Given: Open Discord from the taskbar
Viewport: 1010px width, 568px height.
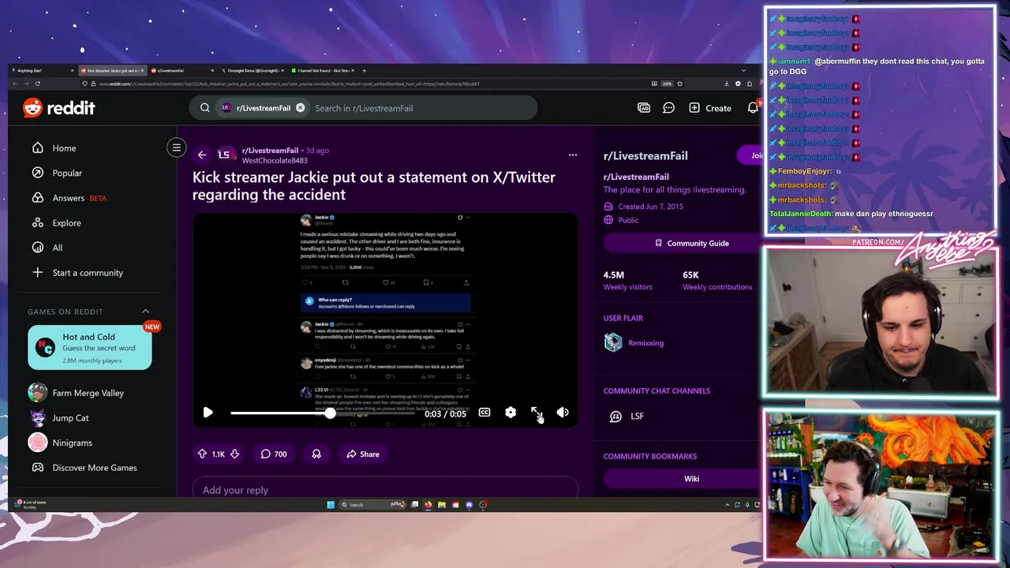Looking at the screenshot, I should click(469, 505).
